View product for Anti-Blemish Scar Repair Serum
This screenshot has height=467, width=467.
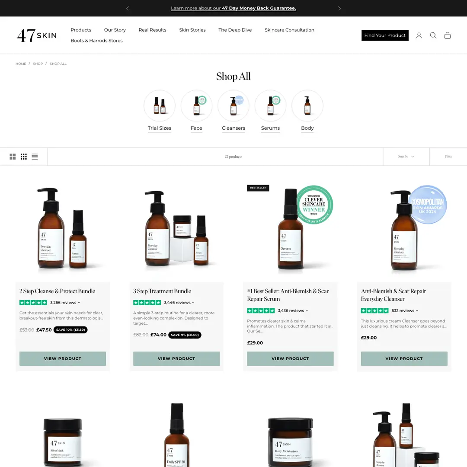[290, 358]
